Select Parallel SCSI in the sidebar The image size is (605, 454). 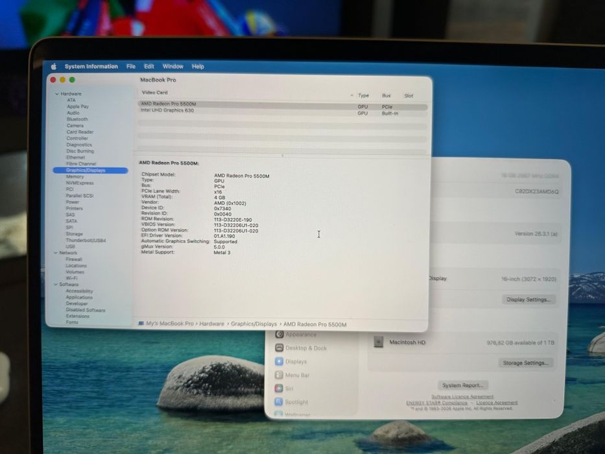coord(80,196)
